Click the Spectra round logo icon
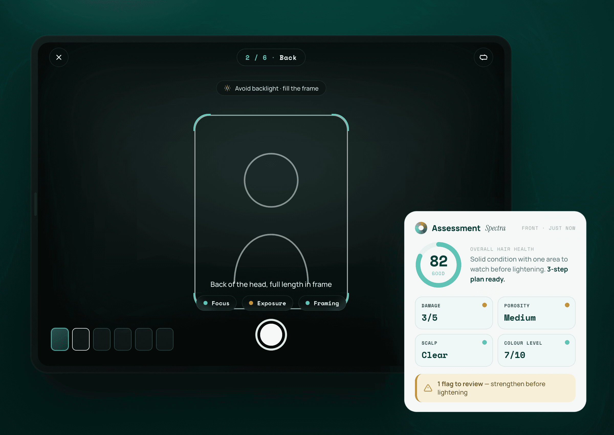The width and height of the screenshot is (614, 435). tap(421, 228)
